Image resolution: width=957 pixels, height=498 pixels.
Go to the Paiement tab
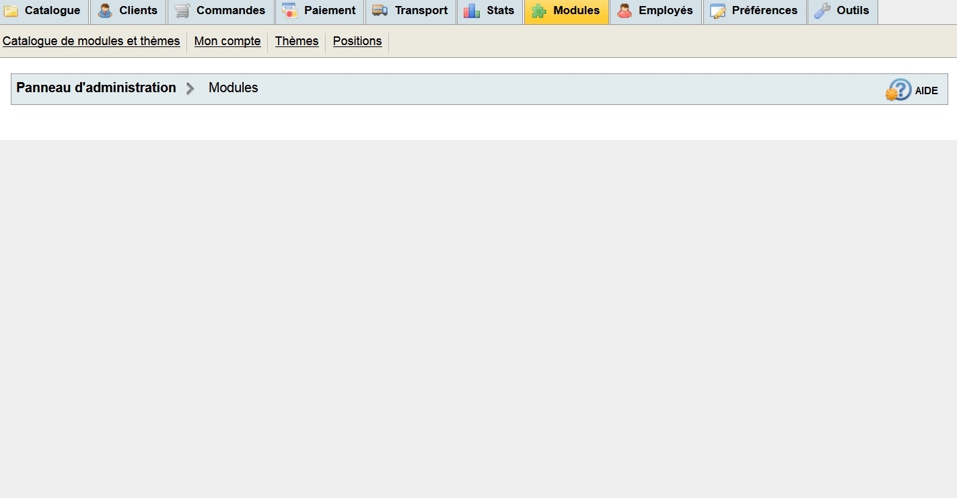click(320, 11)
